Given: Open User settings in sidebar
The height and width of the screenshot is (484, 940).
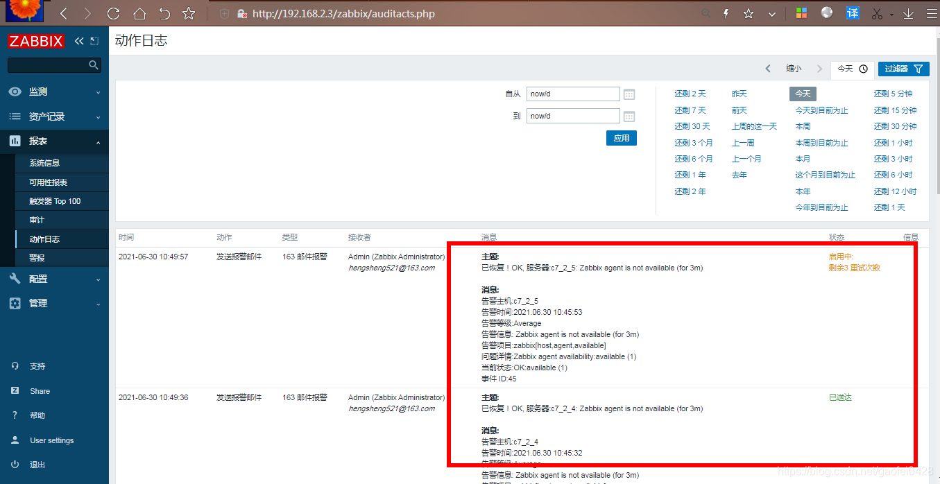Looking at the screenshot, I should click(51, 440).
